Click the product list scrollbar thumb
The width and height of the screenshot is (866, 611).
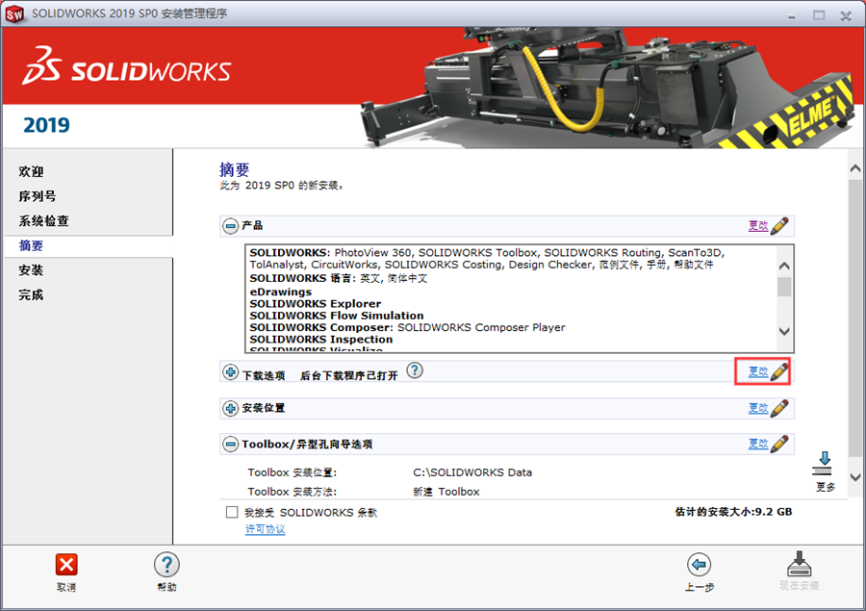click(783, 287)
